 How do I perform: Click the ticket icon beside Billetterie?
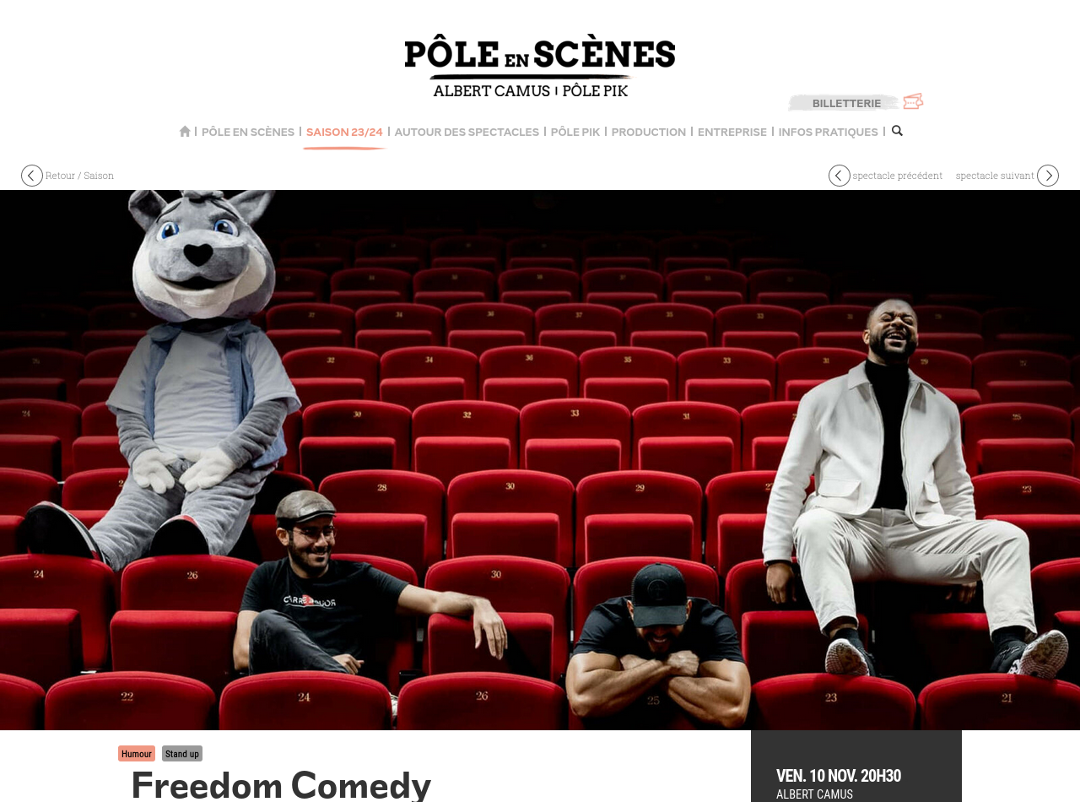[913, 101]
